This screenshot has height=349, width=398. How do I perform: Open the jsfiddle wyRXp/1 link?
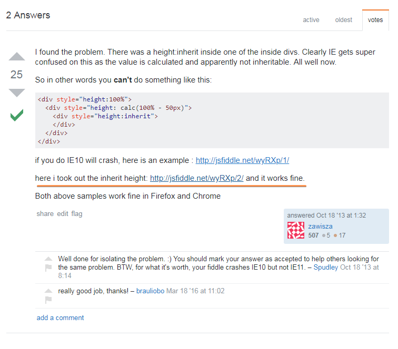242,160
